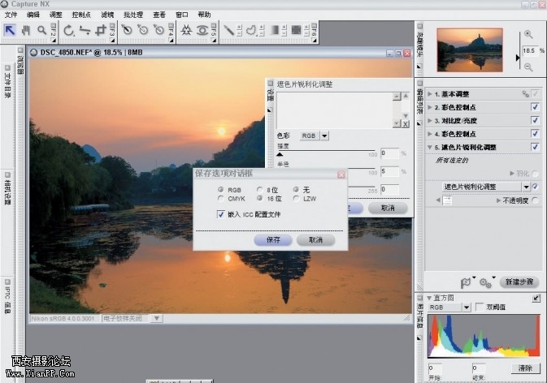547x383 pixels.
Task: Open the 色彩 RGB dropdown
Action: point(324,136)
